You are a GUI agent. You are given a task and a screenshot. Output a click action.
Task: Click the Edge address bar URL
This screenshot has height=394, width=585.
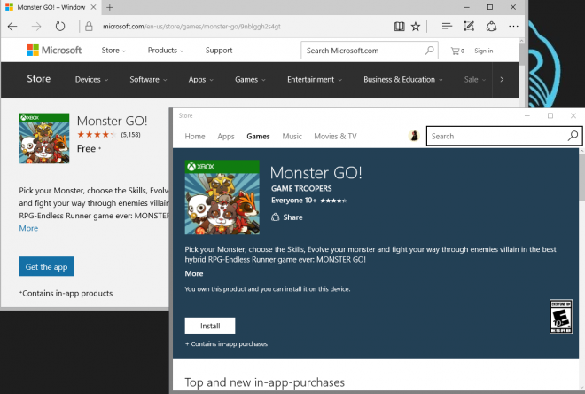(x=191, y=27)
